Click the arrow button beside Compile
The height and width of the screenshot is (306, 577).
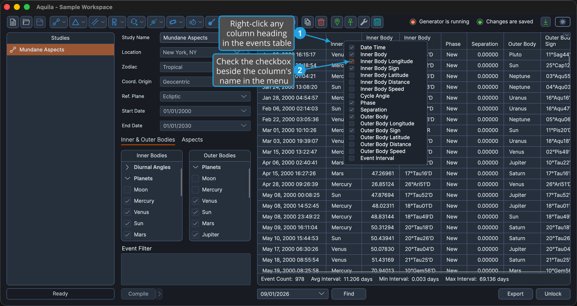[x=159, y=294]
